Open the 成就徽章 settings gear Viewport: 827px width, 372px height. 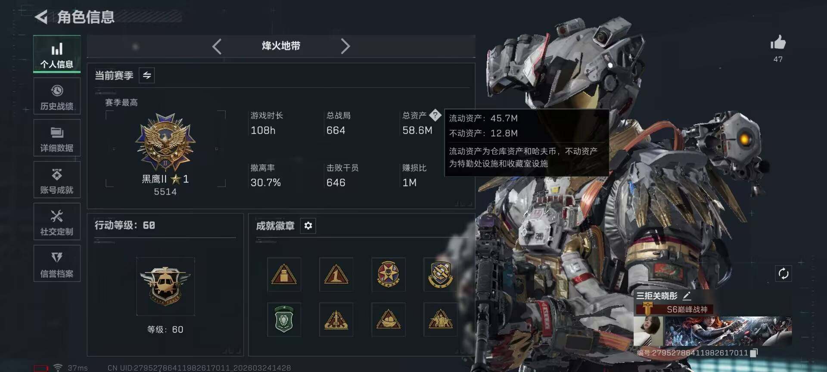(x=308, y=226)
